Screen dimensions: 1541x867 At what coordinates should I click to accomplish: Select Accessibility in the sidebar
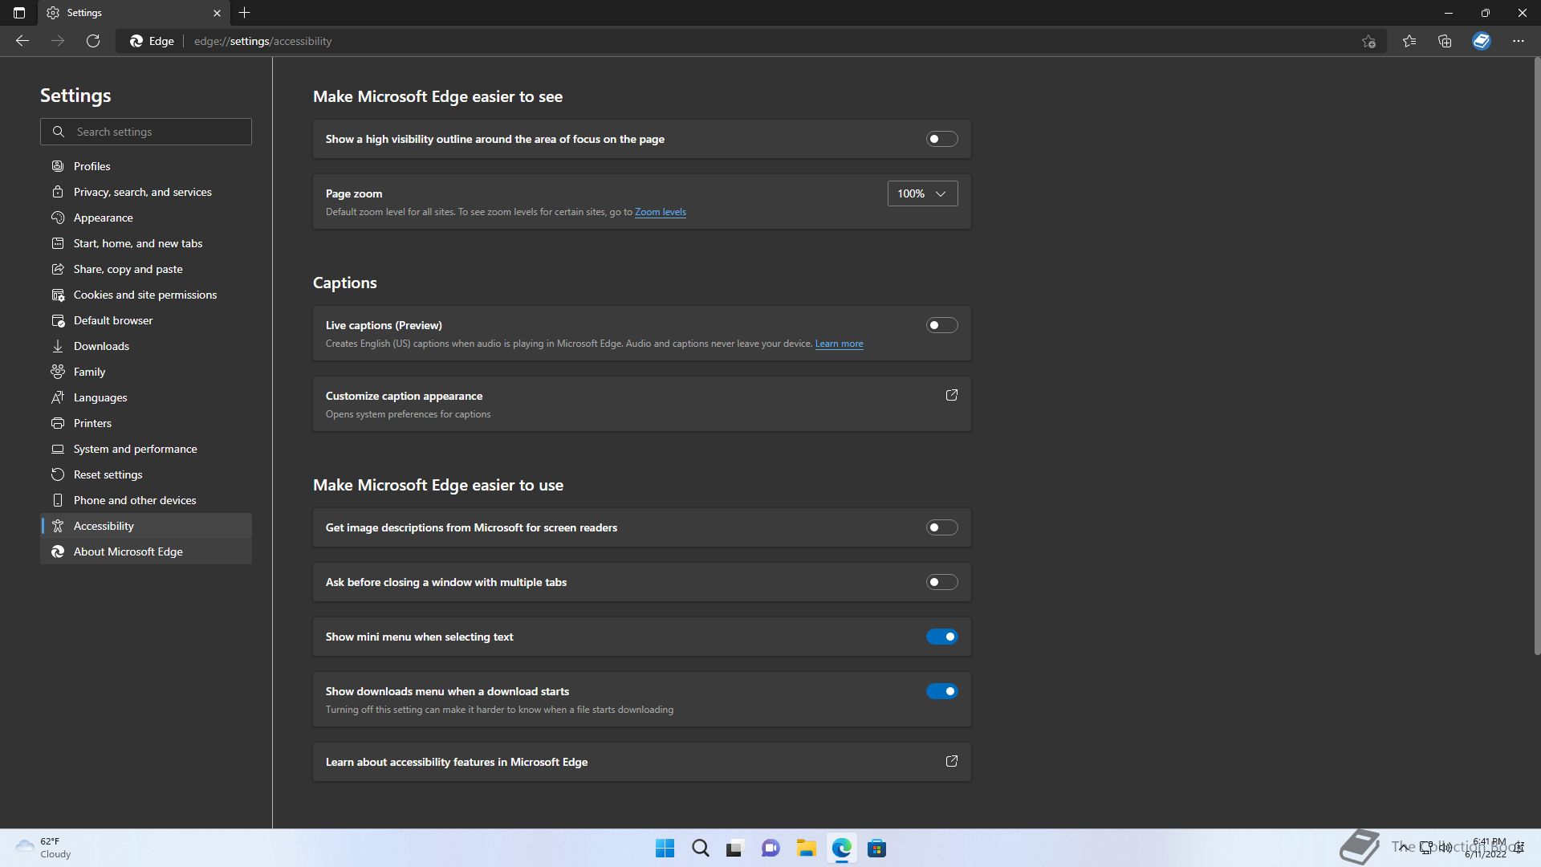146,526
